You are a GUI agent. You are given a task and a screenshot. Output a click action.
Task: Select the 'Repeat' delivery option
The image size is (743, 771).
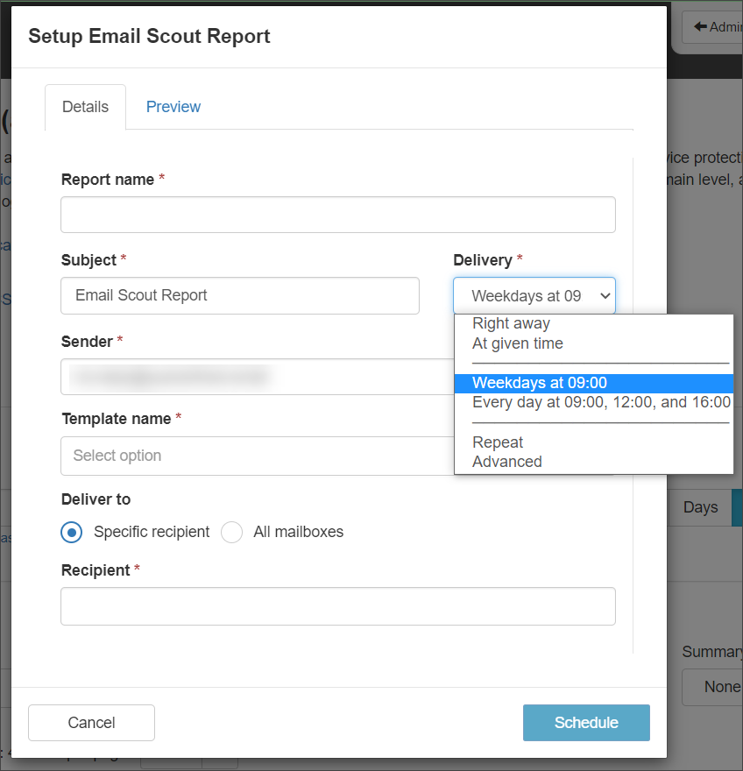(497, 442)
